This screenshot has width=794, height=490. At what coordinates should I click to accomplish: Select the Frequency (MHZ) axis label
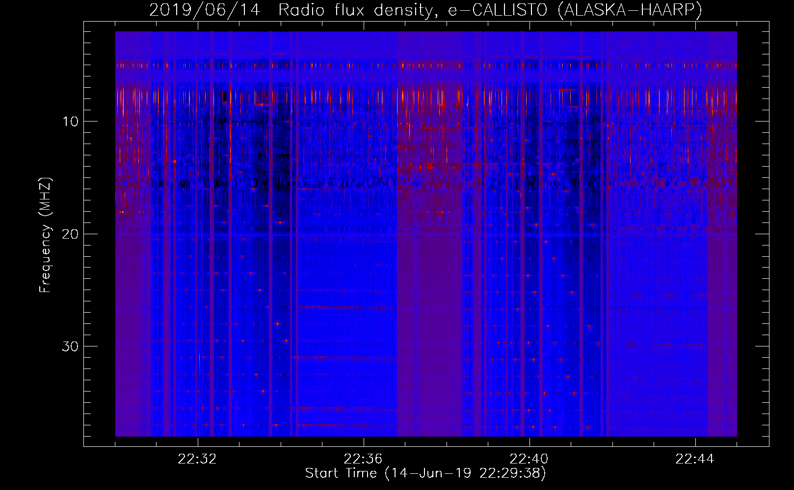[x=45, y=235]
